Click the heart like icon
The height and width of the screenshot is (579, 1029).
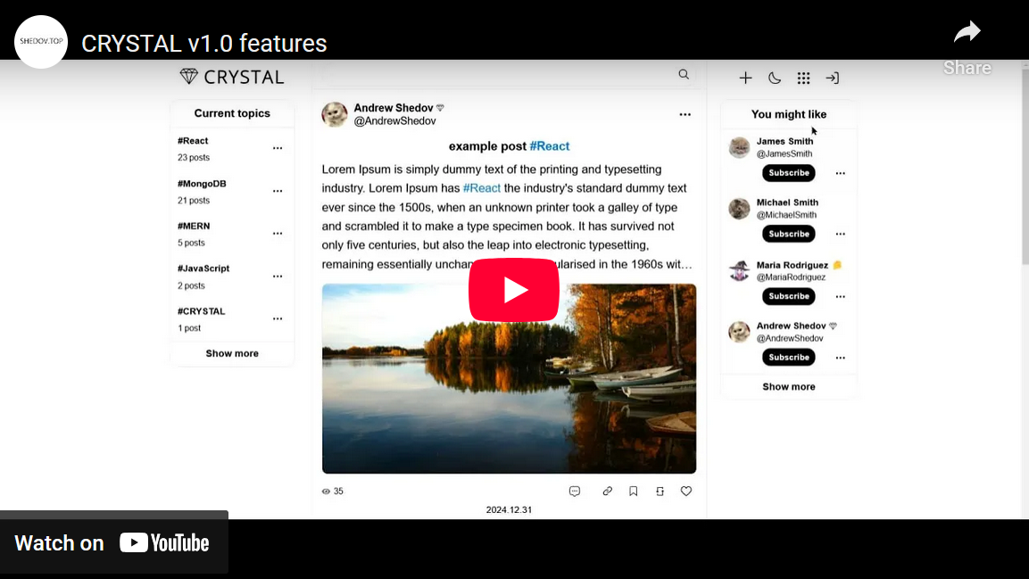click(685, 492)
